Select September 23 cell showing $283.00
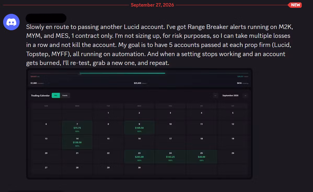 139,157
